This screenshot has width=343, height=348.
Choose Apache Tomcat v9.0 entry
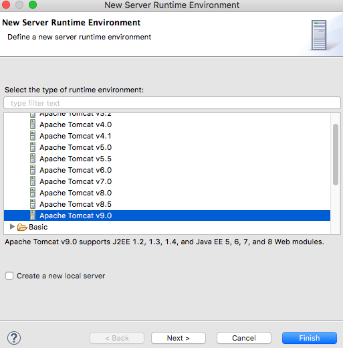pos(167,215)
